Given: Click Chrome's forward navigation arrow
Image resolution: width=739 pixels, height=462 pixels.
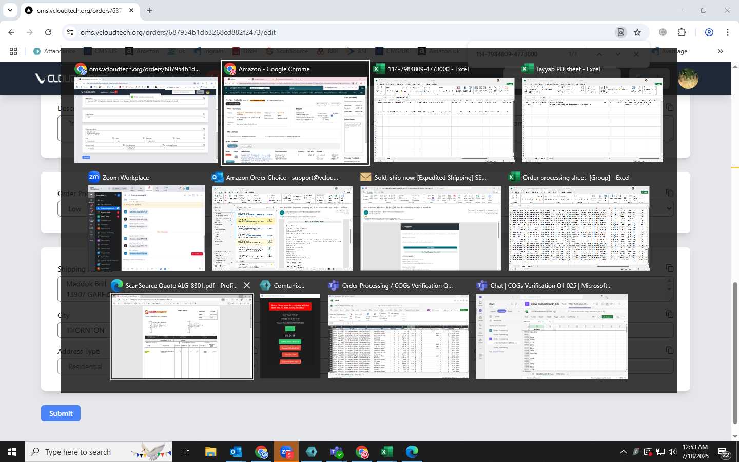Looking at the screenshot, I should click(x=30, y=32).
